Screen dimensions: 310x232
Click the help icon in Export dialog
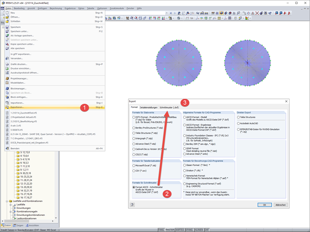pyautogui.click(x=132, y=205)
